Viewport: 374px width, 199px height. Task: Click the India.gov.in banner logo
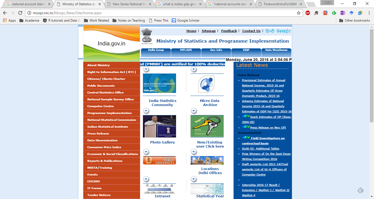(x=112, y=43)
